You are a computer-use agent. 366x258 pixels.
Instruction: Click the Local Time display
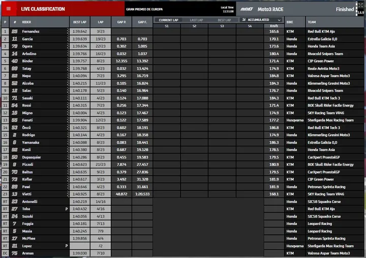point(227,9)
